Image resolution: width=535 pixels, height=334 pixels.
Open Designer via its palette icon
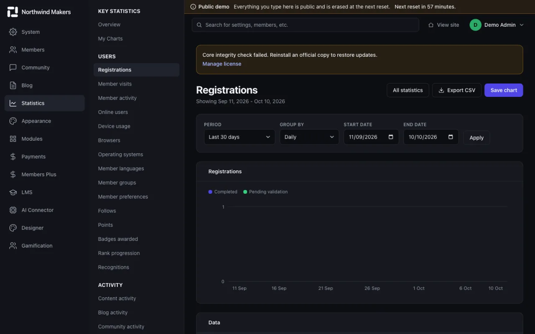coord(13,228)
